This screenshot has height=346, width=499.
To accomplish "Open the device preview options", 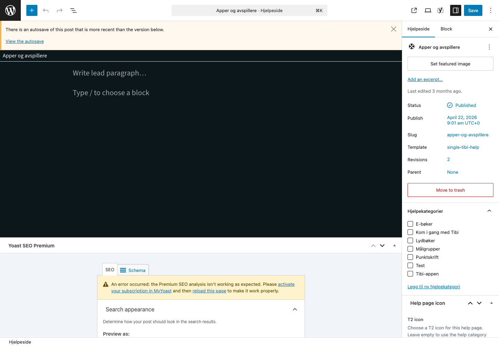I will pyautogui.click(x=428, y=10).
